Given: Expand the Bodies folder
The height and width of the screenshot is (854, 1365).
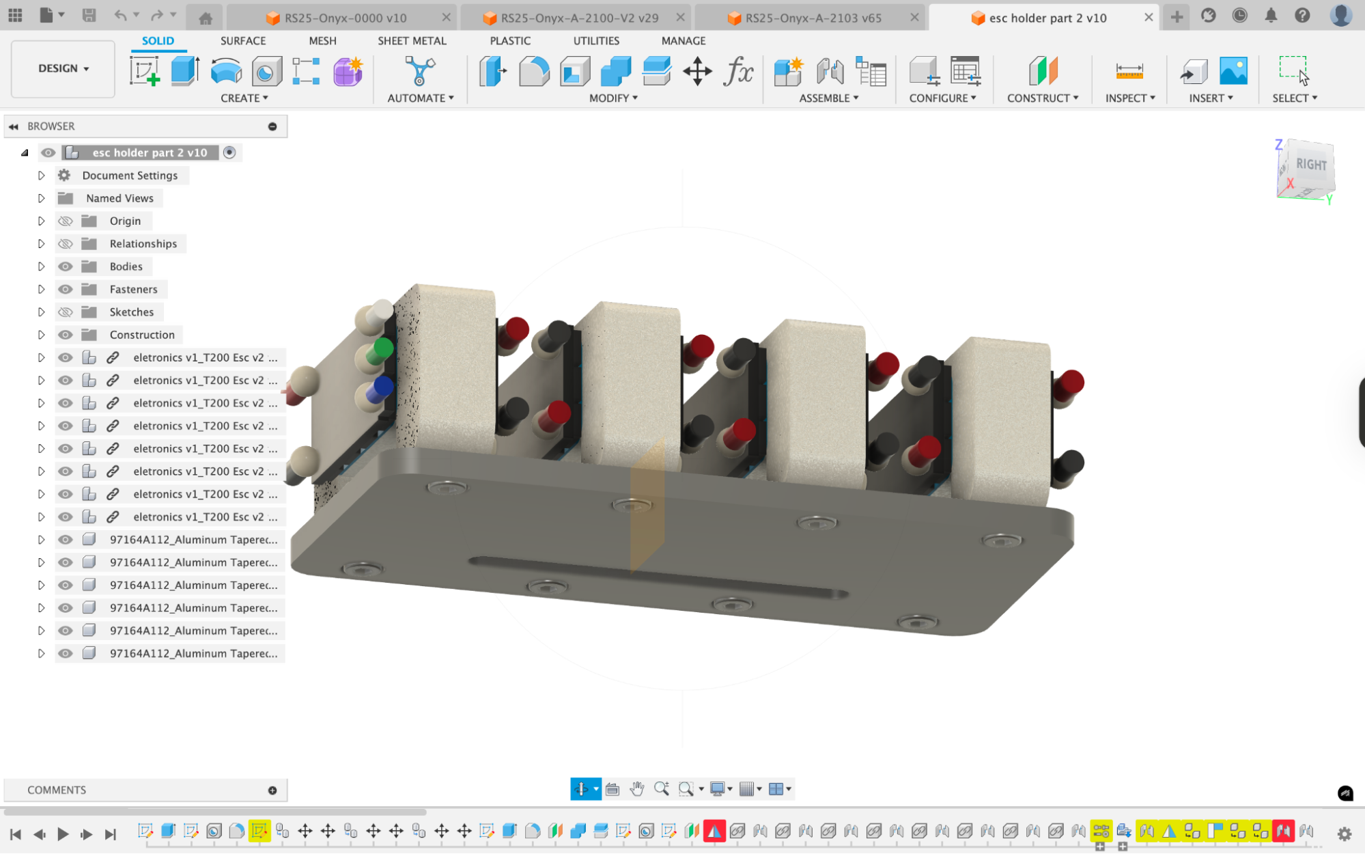Looking at the screenshot, I should pyautogui.click(x=41, y=266).
